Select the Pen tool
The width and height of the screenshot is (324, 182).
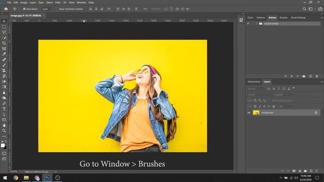click(4, 103)
